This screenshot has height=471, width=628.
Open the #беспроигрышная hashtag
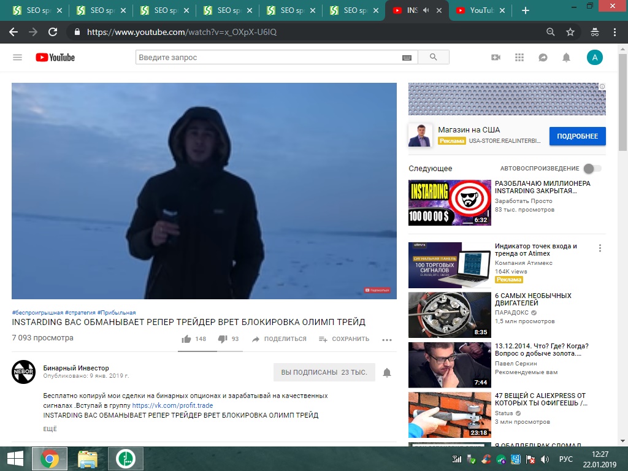coord(37,312)
